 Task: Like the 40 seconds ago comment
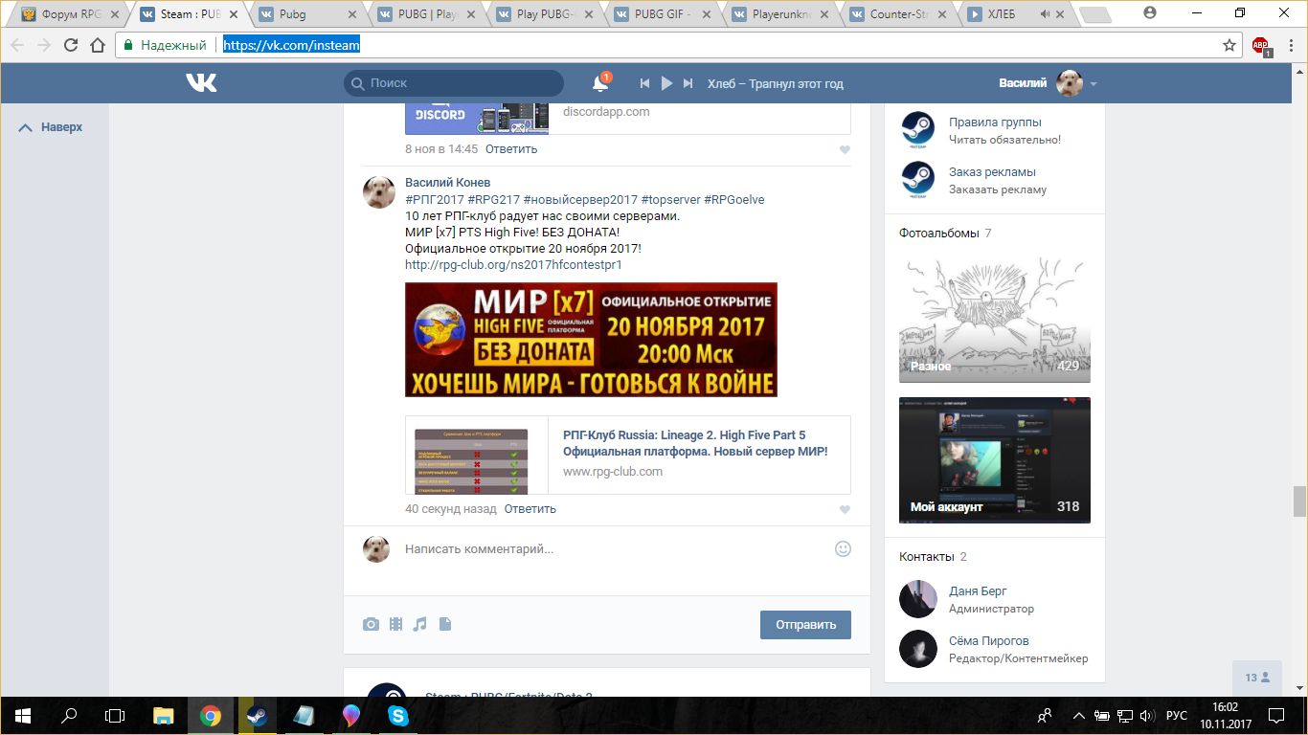(x=845, y=510)
